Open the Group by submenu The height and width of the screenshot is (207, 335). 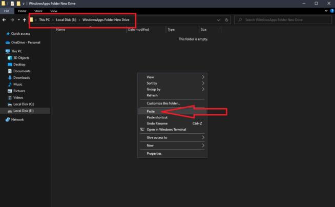point(172,89)
